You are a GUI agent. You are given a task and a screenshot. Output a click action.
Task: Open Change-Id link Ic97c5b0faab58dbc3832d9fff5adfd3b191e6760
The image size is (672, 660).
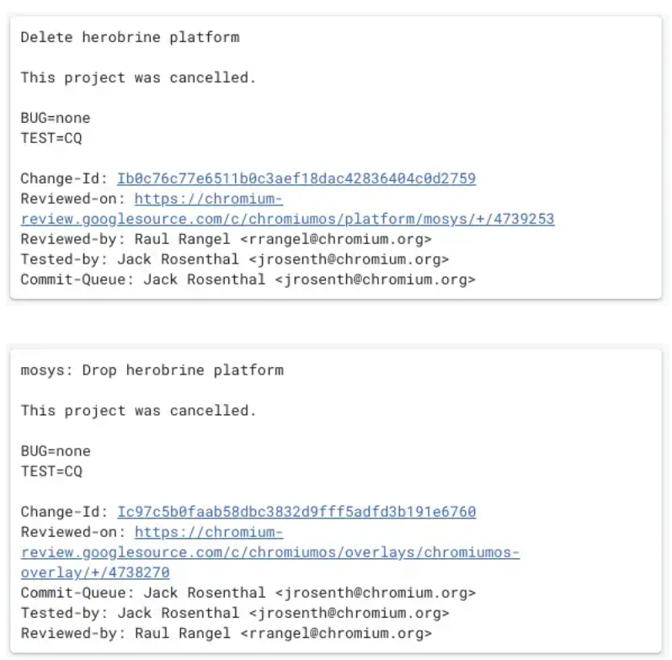(296, 511)
